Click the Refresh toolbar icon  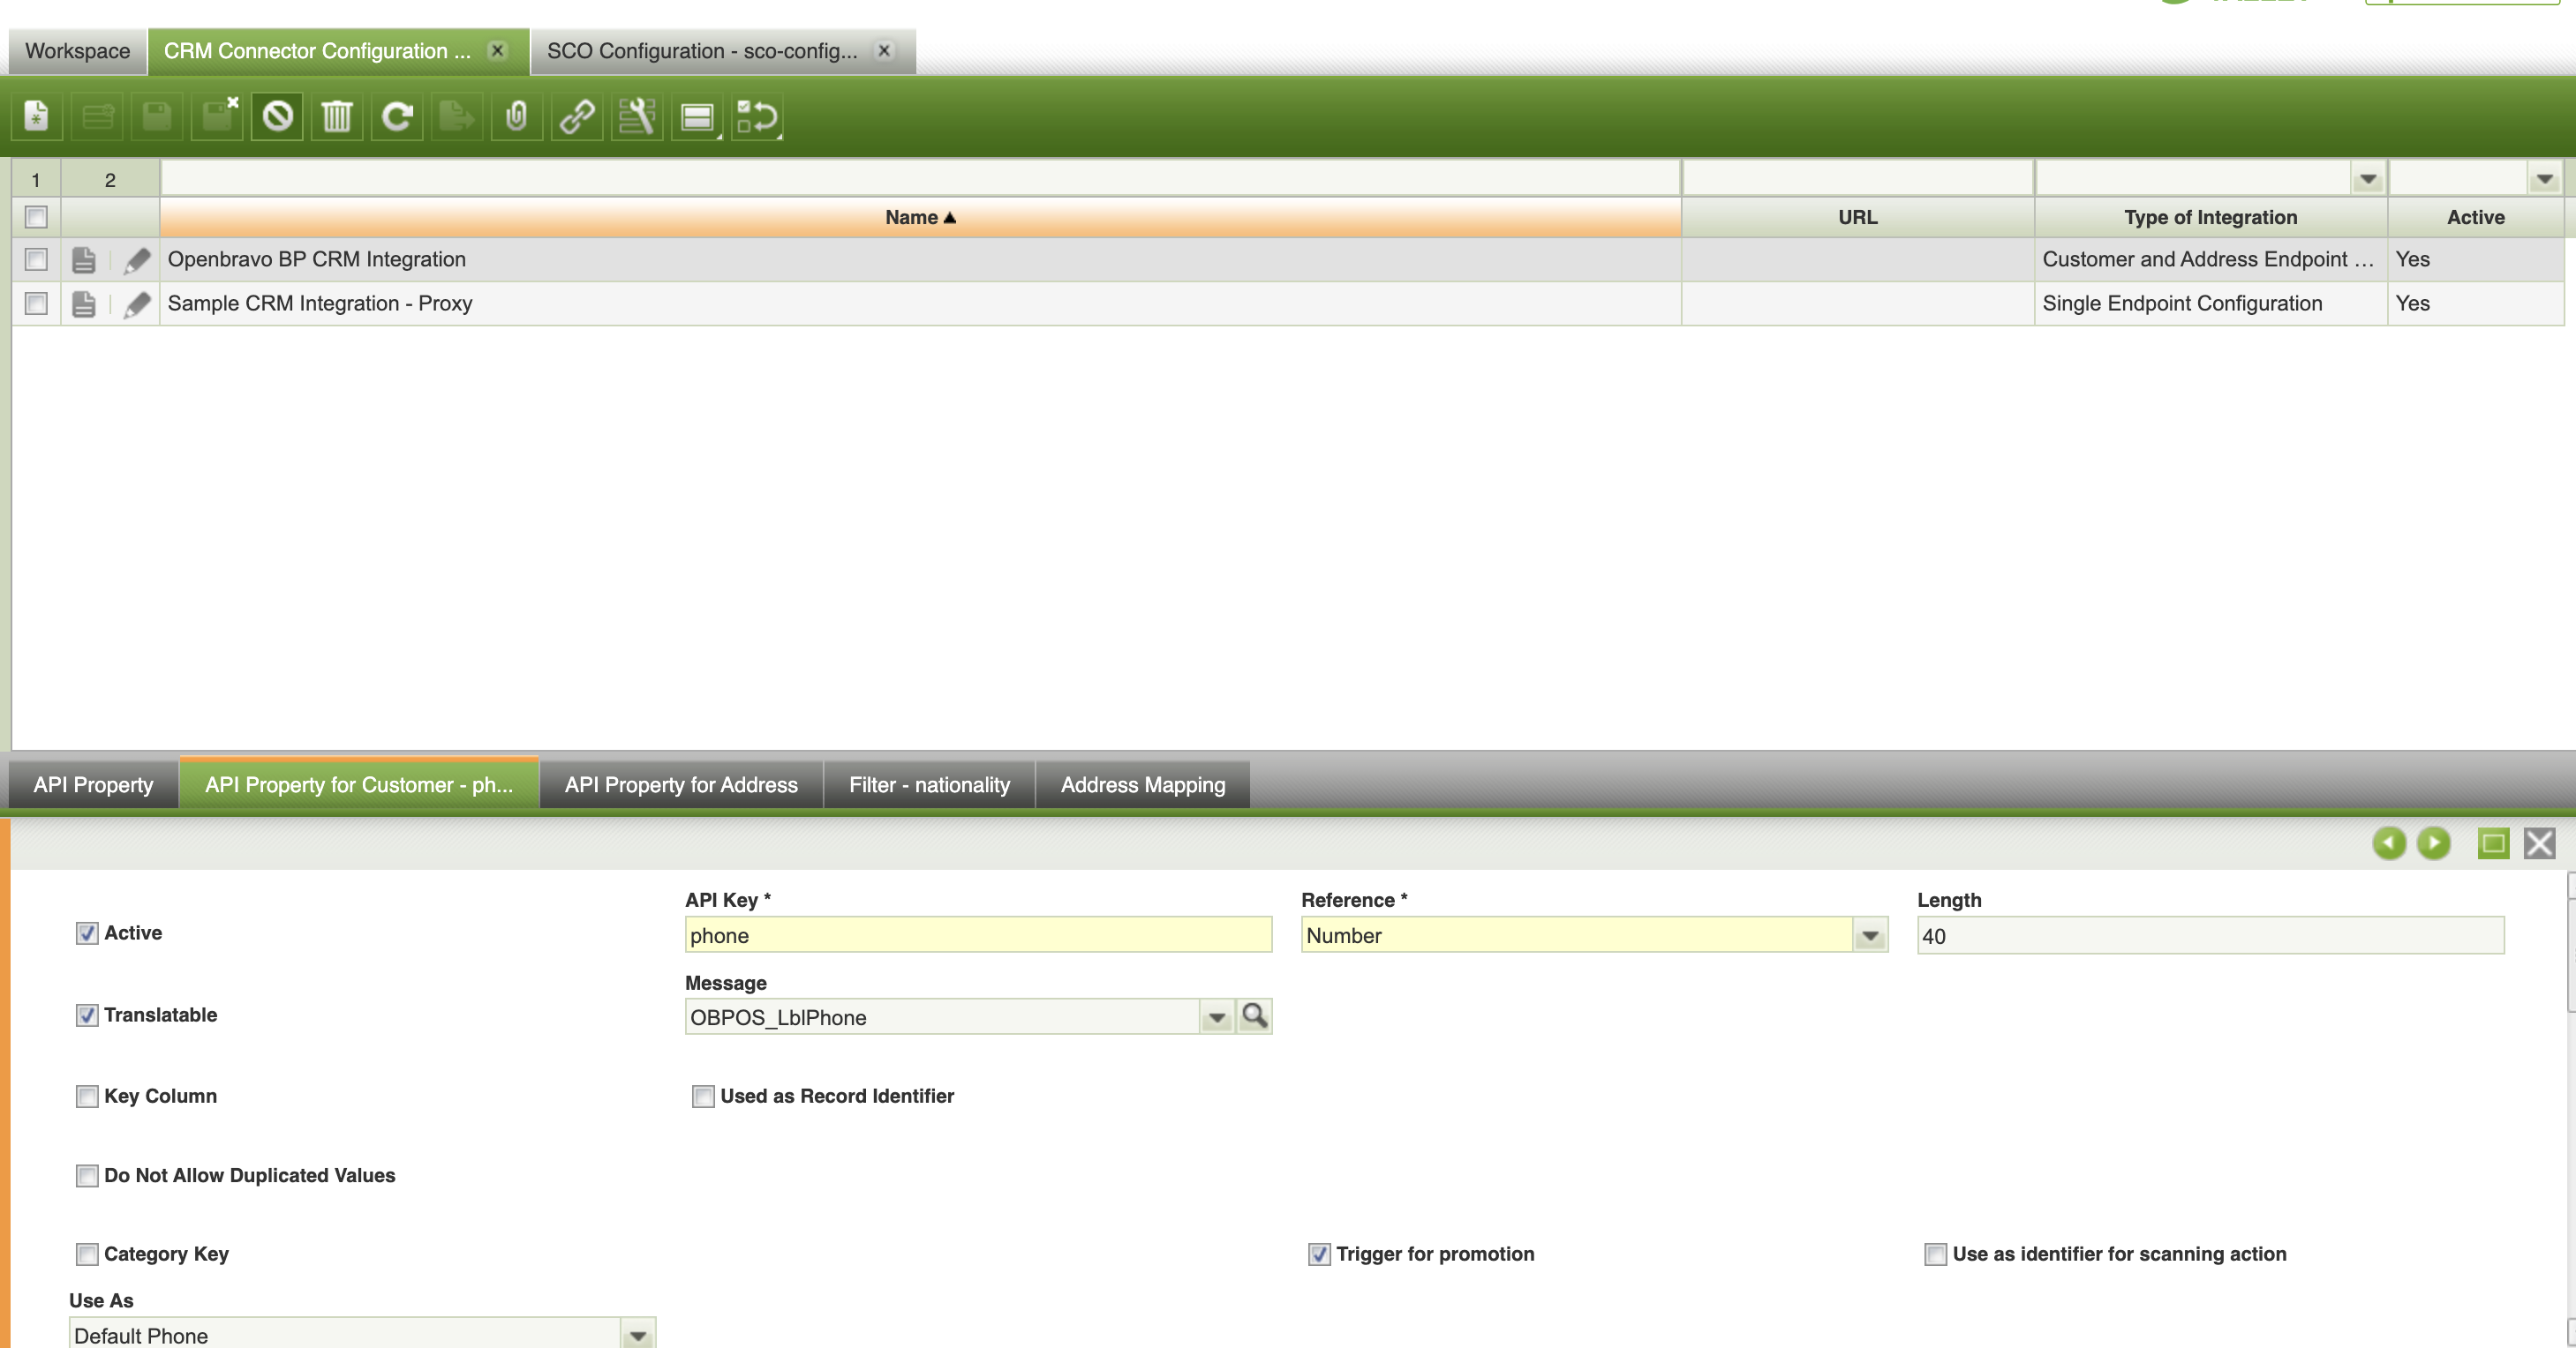(x=397, y=117)
